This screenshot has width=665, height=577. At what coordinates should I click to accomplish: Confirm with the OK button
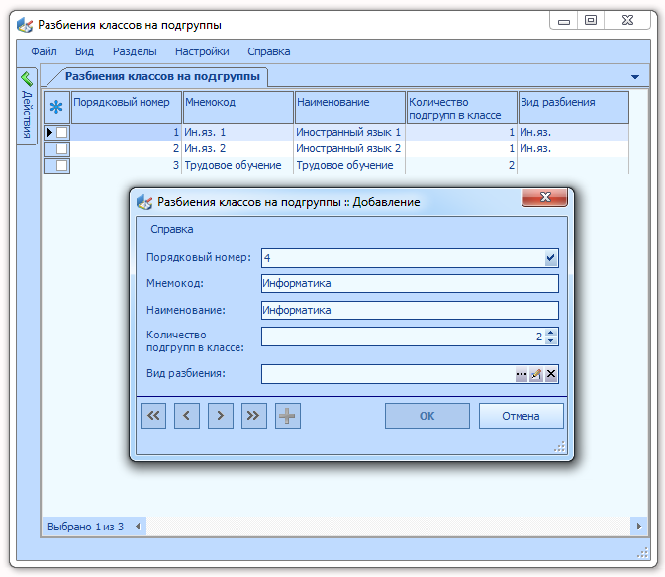pyautogui.click(x=427, y=416)
